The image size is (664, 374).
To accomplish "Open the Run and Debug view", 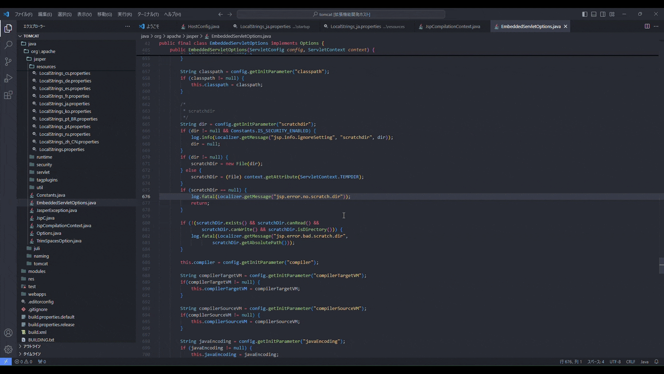I will pyautogui.click(x=8, y=78).
